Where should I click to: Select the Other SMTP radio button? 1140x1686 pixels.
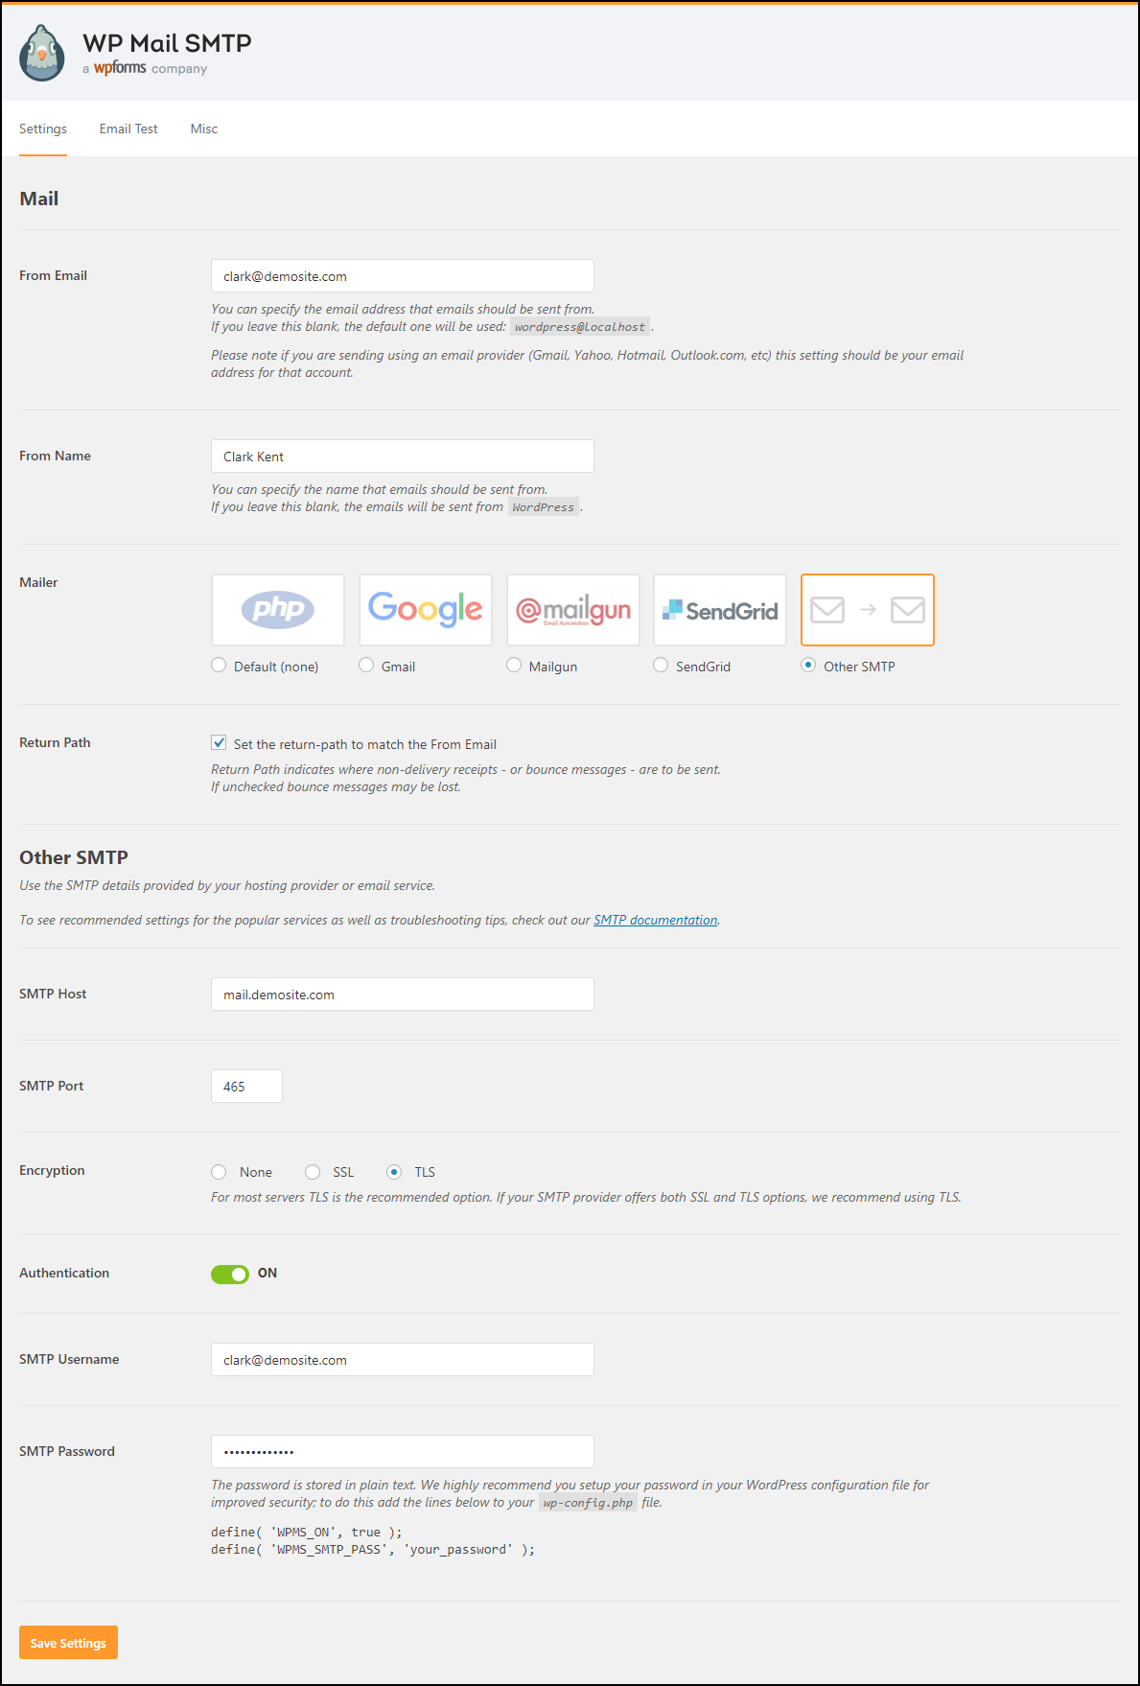point(808,666)
